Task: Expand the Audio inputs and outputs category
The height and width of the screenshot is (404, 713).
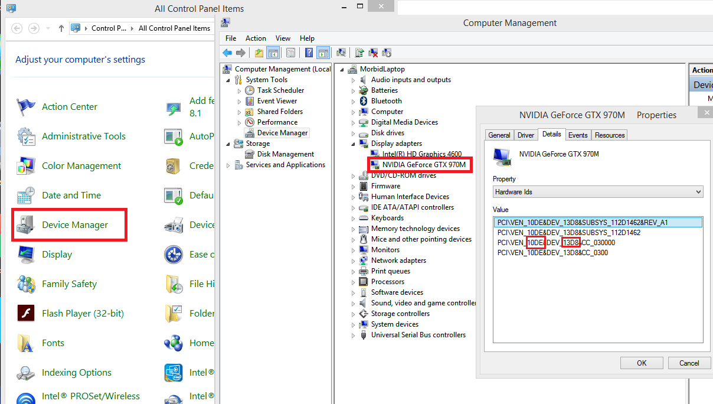Action: point(354,80)
